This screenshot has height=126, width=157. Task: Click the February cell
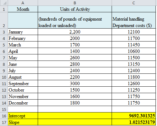tap(23, 38)
